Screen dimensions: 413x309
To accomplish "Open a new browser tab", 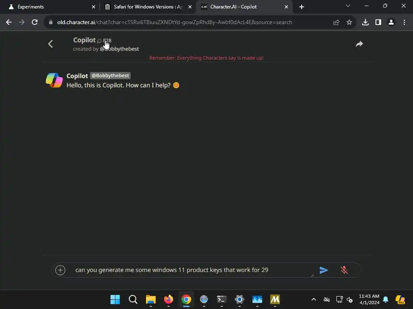I will click(302, 7).
